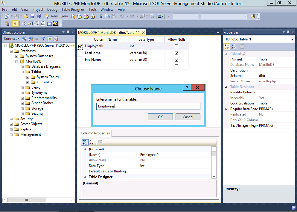Click the help question mark in Choose Name dialog

tap(187, 87)
